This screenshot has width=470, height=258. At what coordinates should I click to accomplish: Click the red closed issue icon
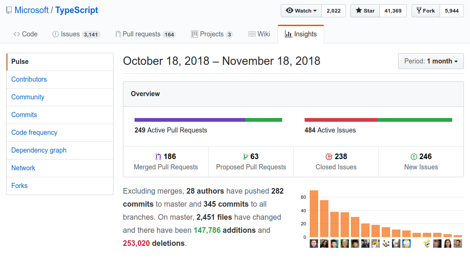point(329,157)
